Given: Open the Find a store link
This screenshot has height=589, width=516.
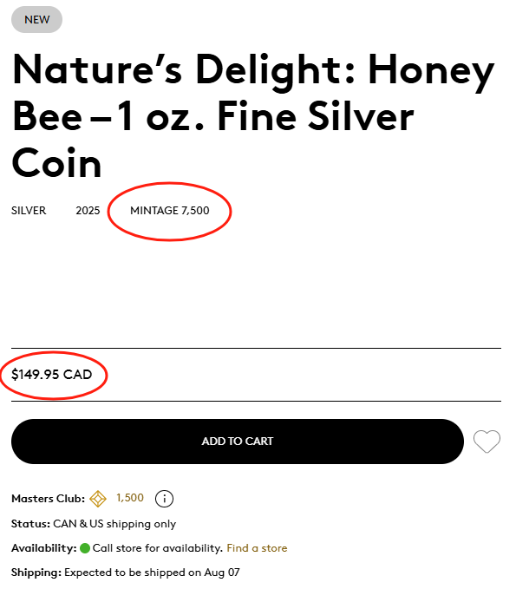Looking at the screenshot, I should point(257,548).
